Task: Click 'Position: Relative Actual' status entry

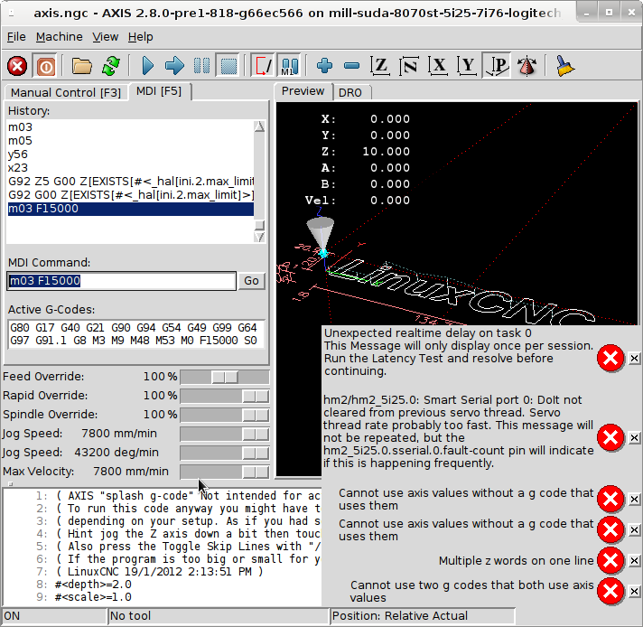Action: (x=423, y=616)
